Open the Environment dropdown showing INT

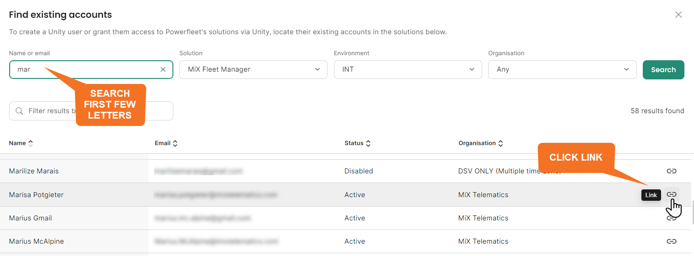click(408, 70)
